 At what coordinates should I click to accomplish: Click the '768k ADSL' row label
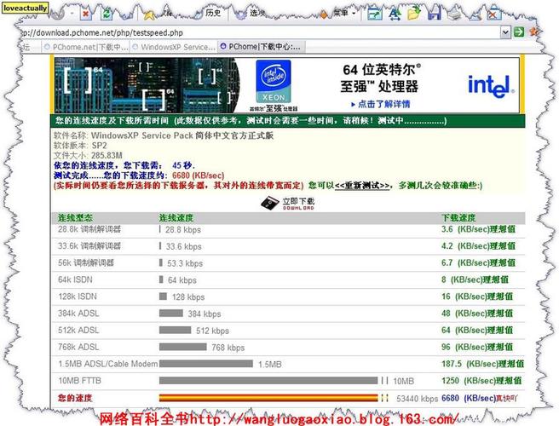pyautogui.click(x=78, y=347)
